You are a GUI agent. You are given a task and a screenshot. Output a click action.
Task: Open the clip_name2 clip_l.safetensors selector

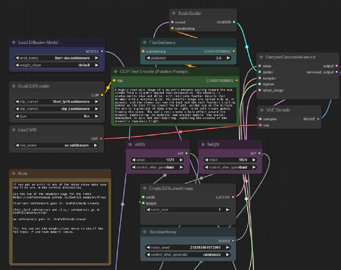(57, 109)
